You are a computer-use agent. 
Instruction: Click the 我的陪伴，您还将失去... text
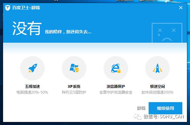68,32
